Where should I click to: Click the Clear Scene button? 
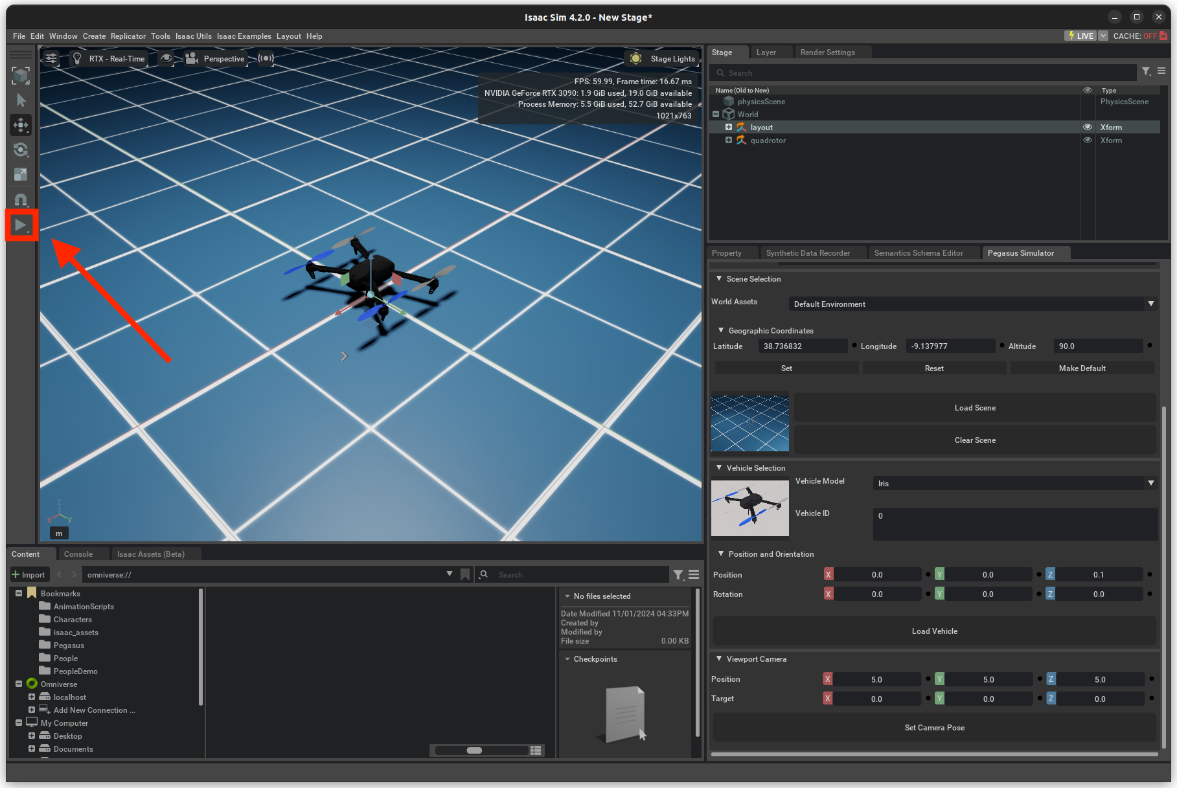pyautogui.click(x=975, y=440)
